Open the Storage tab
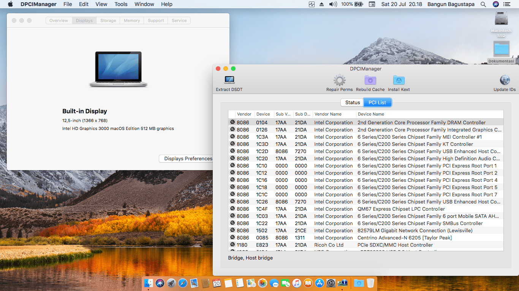519x291 pixels. [108, 20]
